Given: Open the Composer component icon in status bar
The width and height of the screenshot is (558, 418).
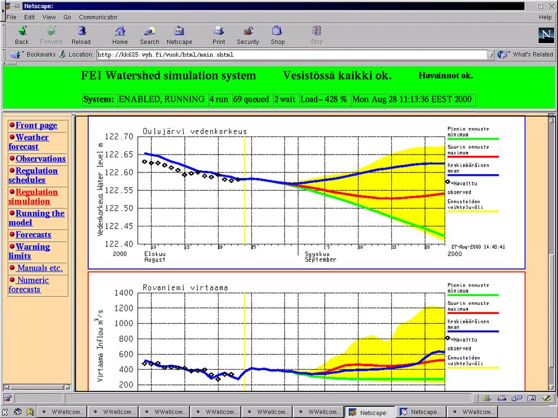Looking at the screenshot, I should click(546, 398).
